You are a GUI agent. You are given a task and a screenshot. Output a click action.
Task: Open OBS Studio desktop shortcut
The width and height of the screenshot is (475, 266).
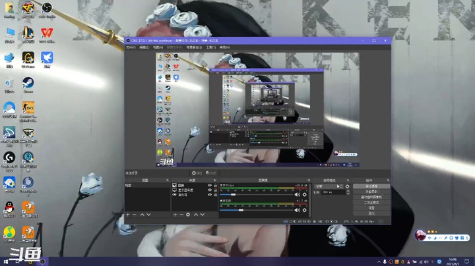tap(47, 10)
